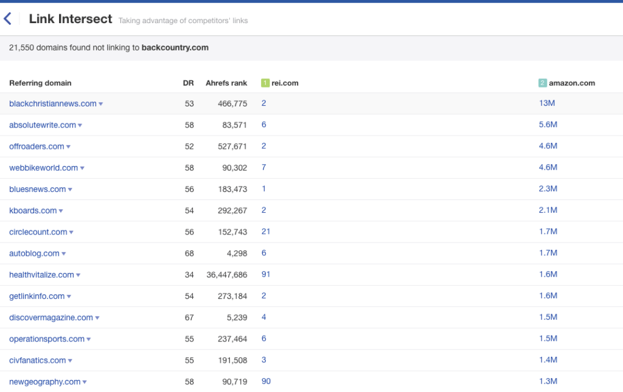This screenshot has width=623, height=392.
Task: Expand dropdown arrow next to offroaders.com
Action: [68, 147]
